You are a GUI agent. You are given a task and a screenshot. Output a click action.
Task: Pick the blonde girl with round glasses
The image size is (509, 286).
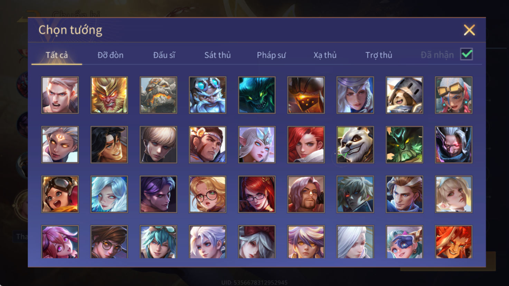[x=208, y=194]
